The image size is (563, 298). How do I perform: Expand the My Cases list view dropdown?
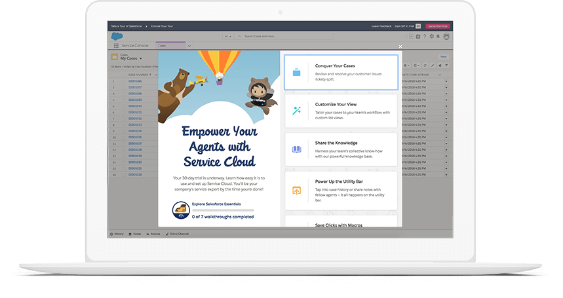click(140, 58)
